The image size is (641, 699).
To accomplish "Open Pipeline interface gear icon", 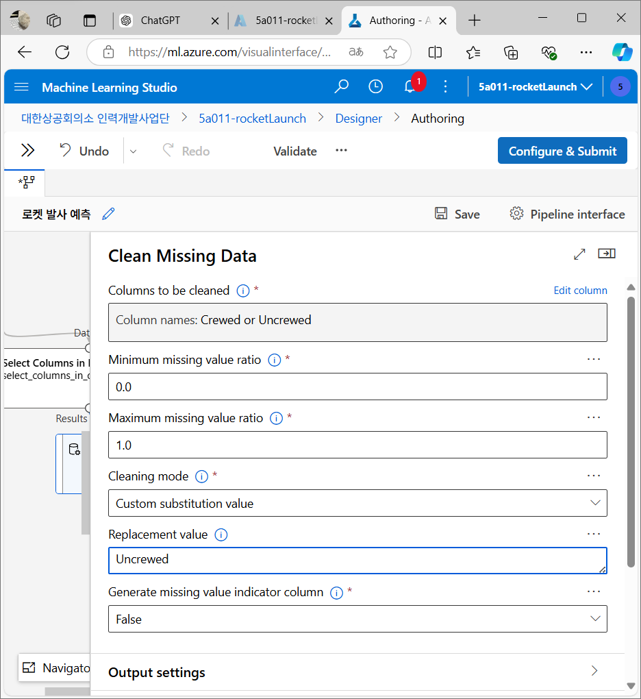I will click(517, 214).
